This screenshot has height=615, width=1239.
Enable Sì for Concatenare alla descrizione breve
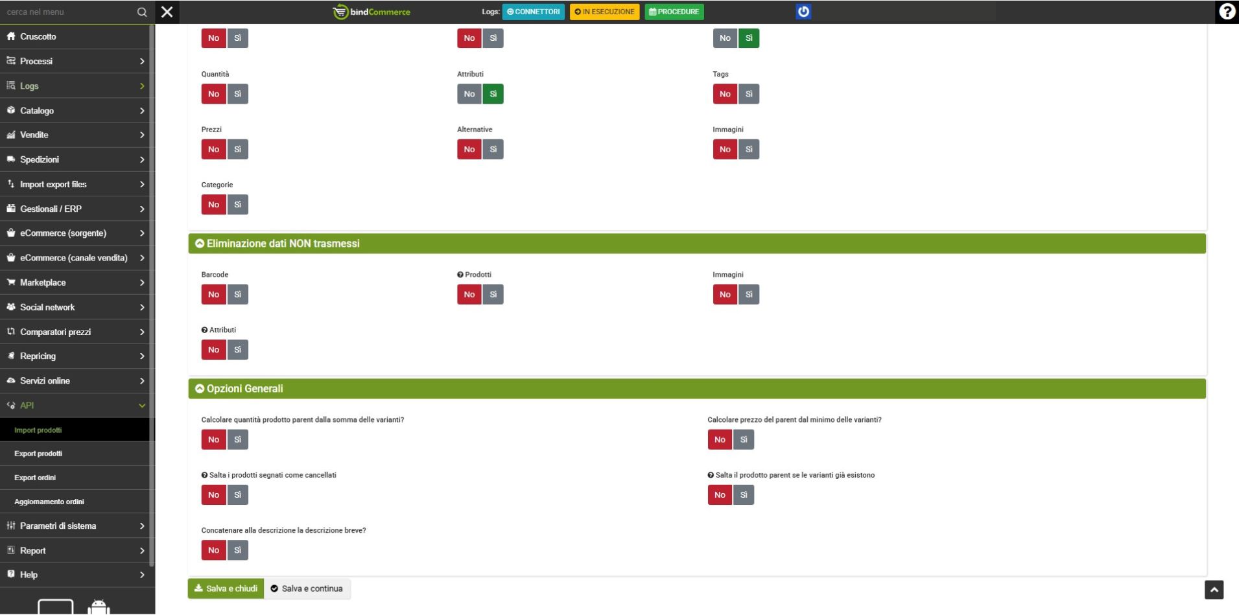pos(238,550)
